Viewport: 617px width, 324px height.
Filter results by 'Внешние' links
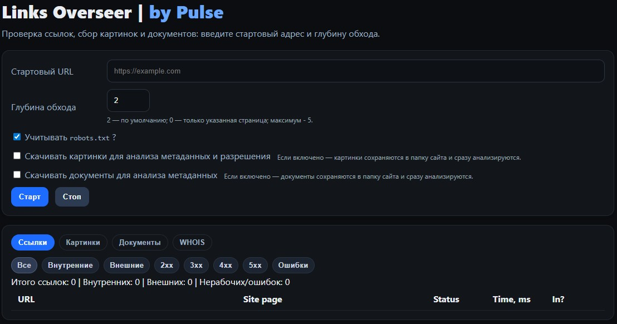pos(126,265)
